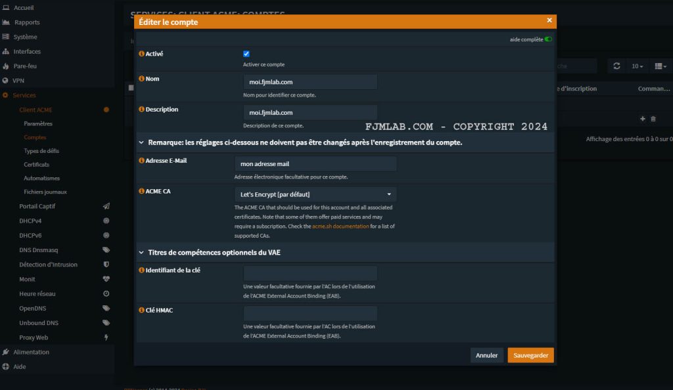
Task: Click the Annuler button
Action: point(487,355)
